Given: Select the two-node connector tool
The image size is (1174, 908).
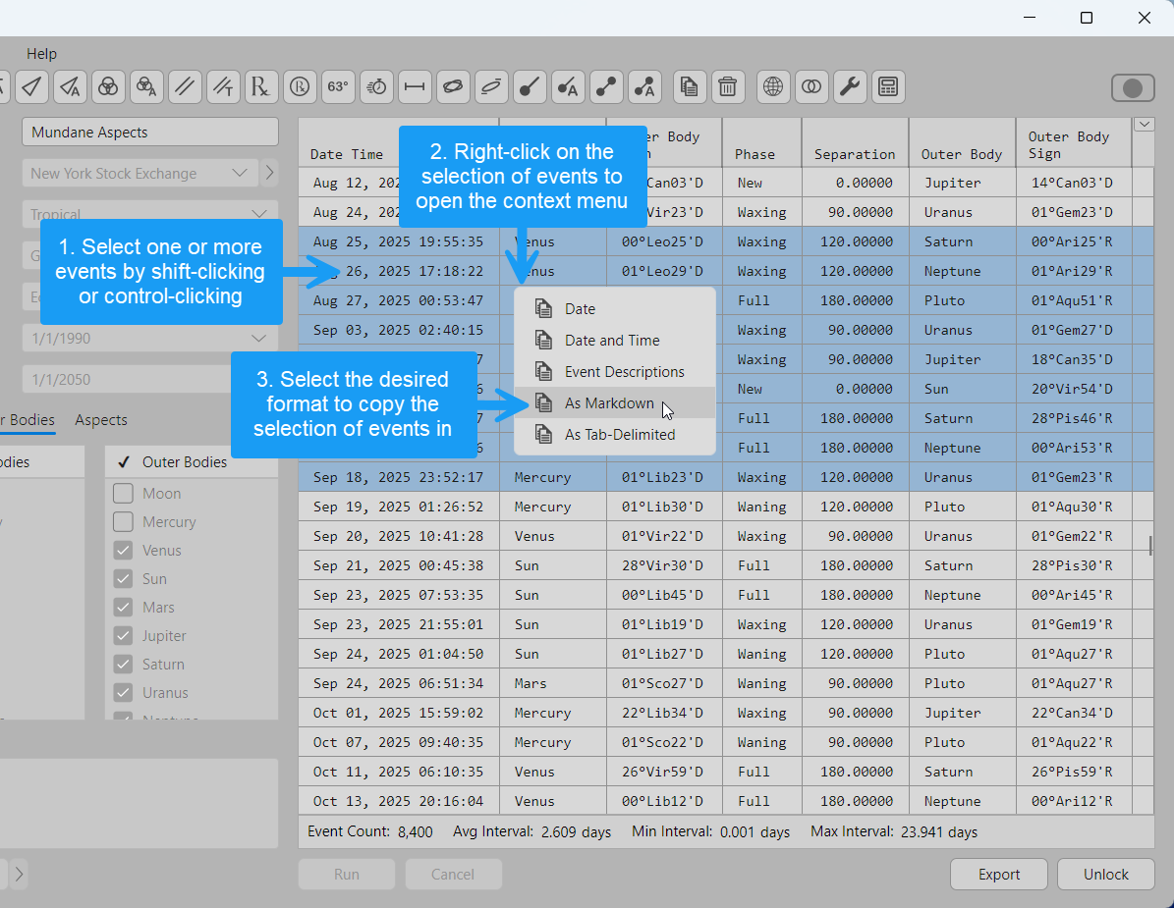Looking at the screenshot, I should point(606,86).
